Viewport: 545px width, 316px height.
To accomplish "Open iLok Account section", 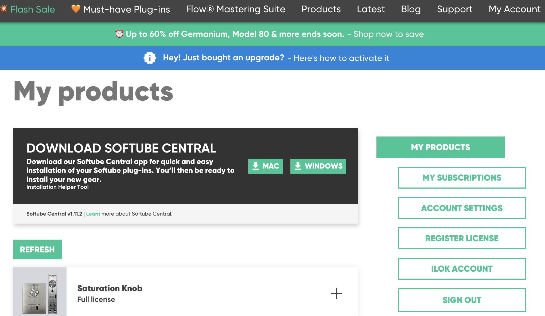I will [462, 269].
